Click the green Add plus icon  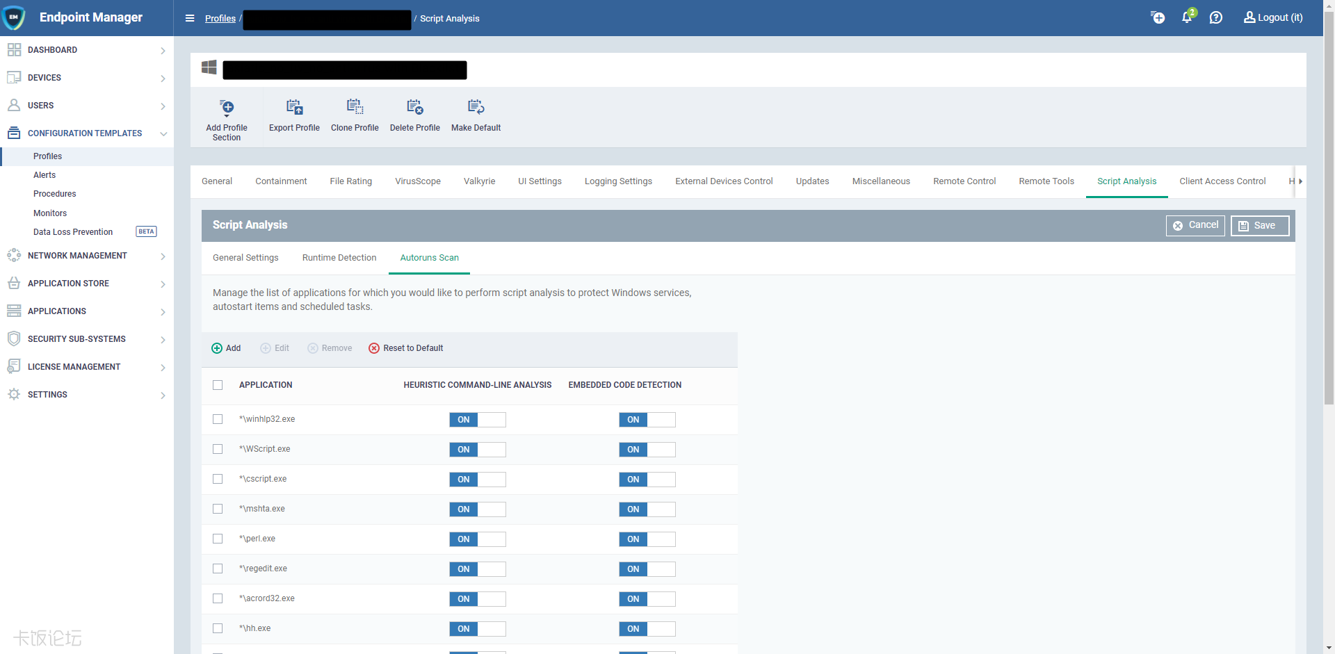click(217, 348)
